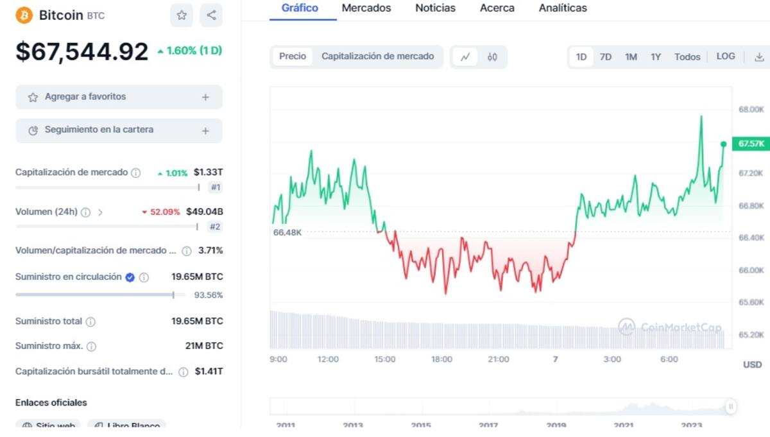Viewport: 770px width, 437px height.
Task: Select the 7D time range button
Action: [605, 57]
